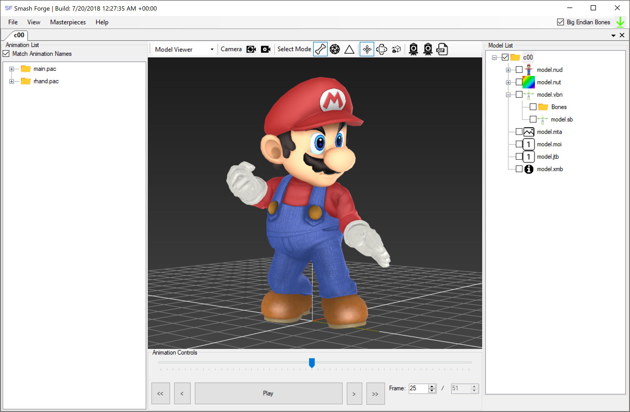
Task: Open the Masterpieces menu
Action: 68,22
